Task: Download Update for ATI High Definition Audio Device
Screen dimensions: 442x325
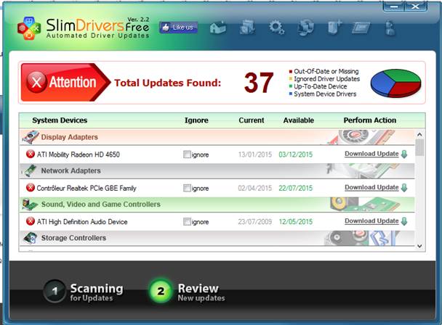Action: click(371, 221)
